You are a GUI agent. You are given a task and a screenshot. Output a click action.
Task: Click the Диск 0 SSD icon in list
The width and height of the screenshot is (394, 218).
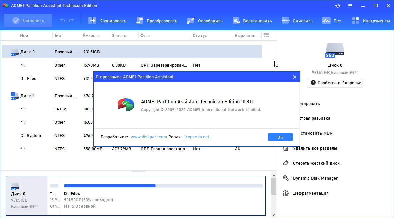point(15,52)
